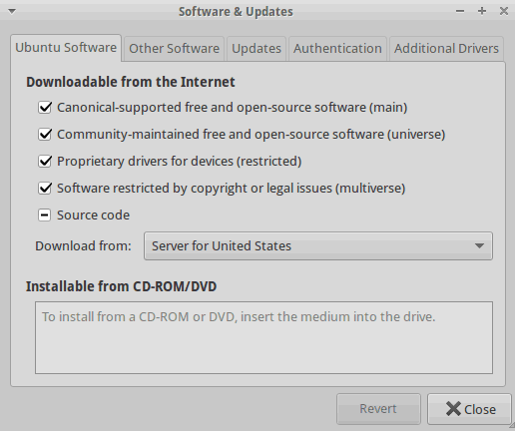Select the Additional Drivers tab
The width and height of the screenshot is (515, 431).
click(446, 49)
